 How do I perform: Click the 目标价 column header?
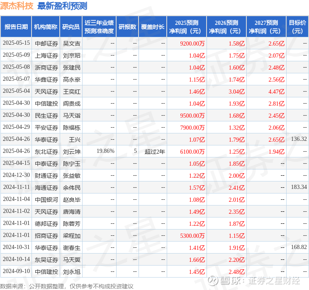tap(297, 27)
